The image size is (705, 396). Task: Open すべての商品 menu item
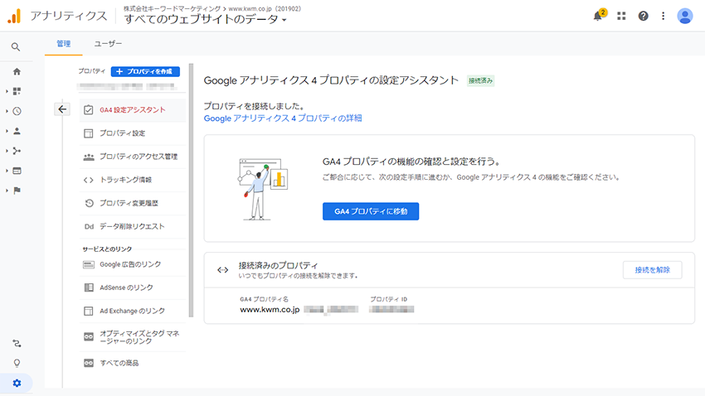point(132,363)
